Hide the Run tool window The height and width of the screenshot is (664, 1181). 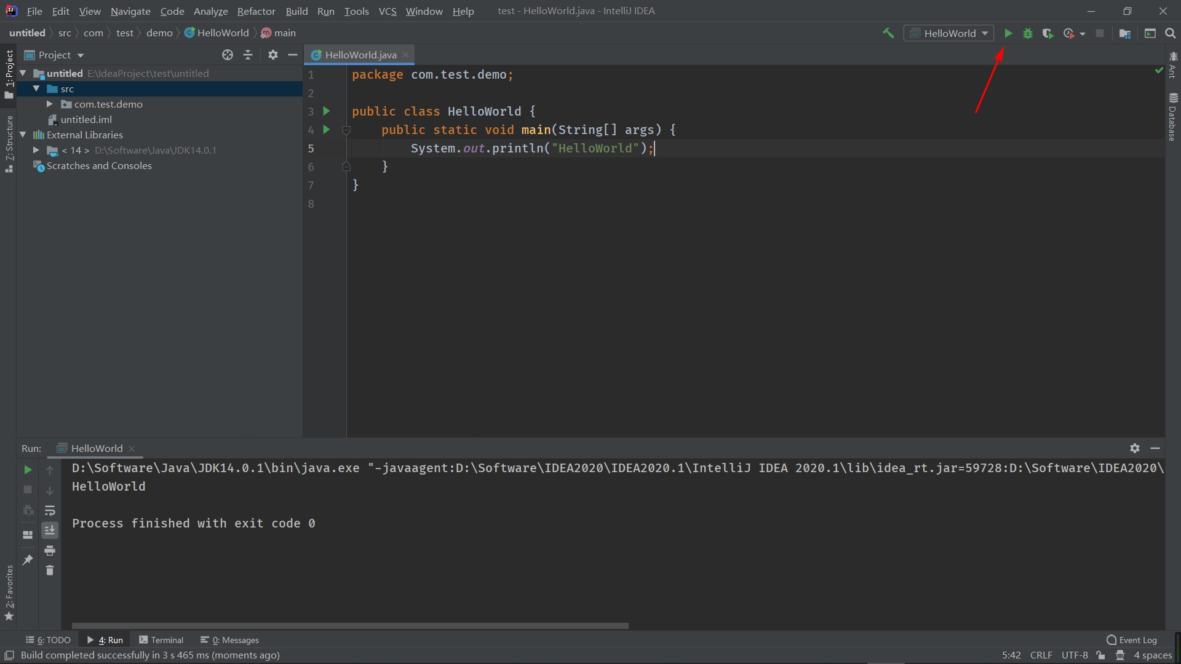point(1155,448)
